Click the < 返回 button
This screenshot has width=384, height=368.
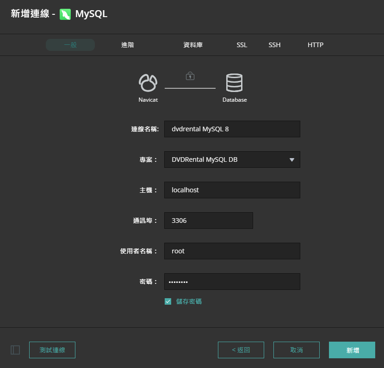[241, 350]
